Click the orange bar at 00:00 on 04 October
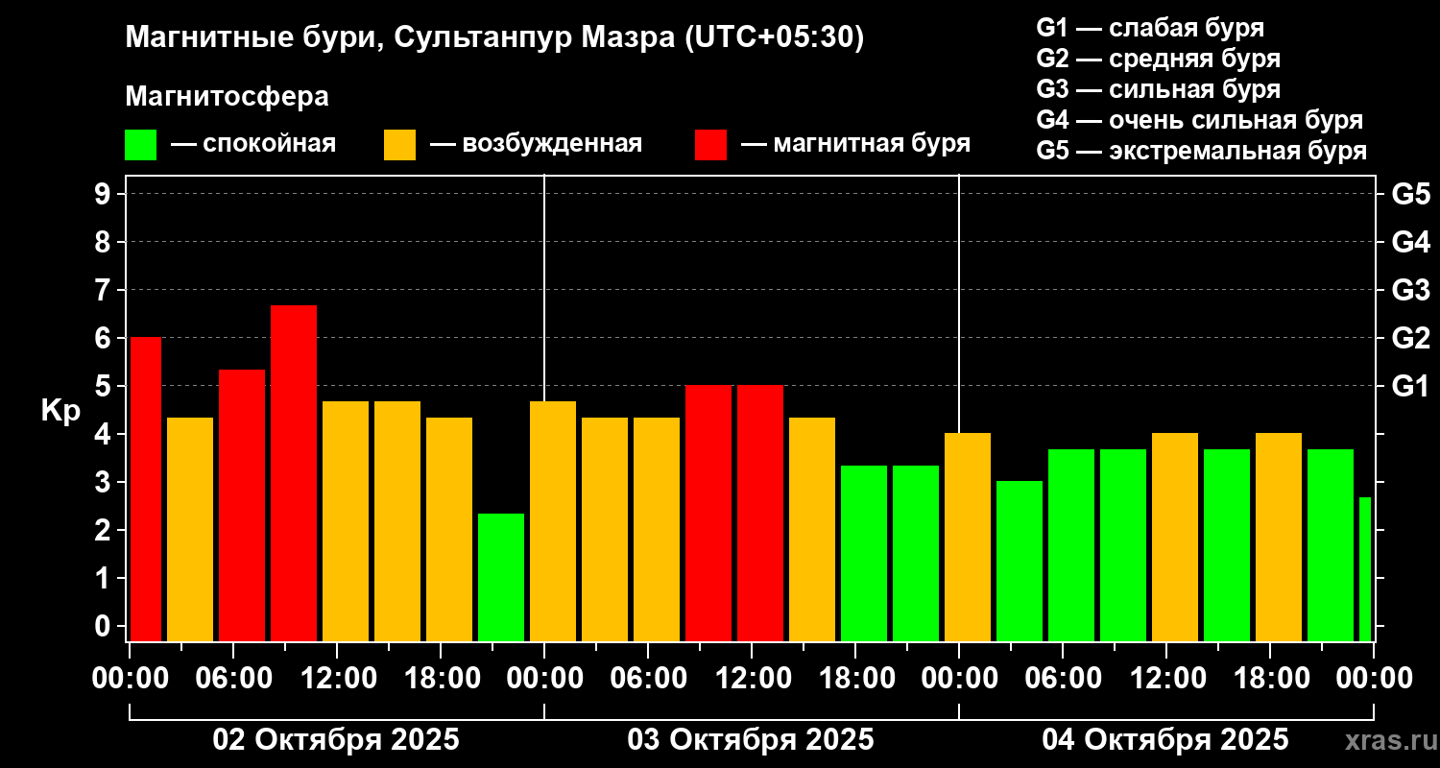1440x768 pixels. coord(968,538)
